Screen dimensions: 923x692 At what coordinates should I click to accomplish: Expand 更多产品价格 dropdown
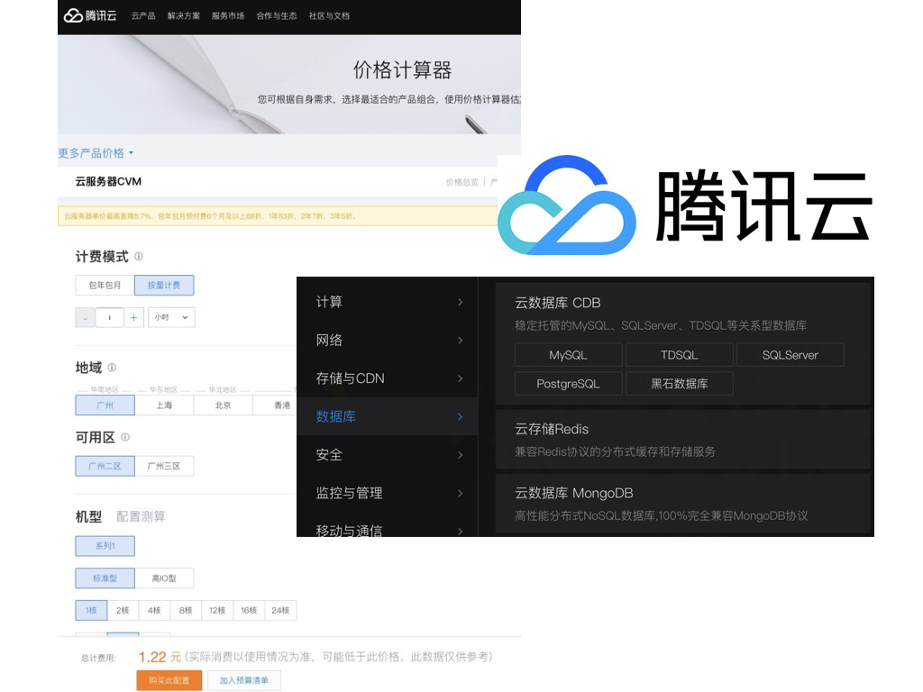96,153
